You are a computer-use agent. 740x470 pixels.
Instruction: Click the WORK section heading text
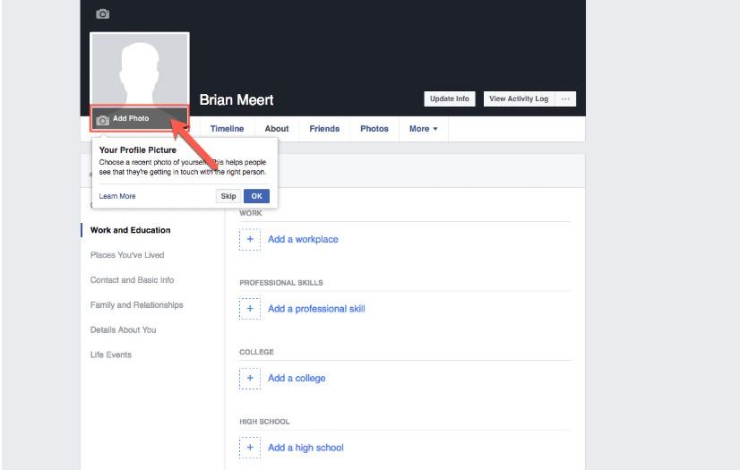(x=251, y=213)
